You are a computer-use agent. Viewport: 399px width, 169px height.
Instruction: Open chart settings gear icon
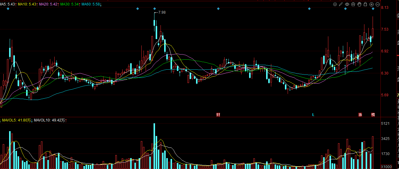335,4
